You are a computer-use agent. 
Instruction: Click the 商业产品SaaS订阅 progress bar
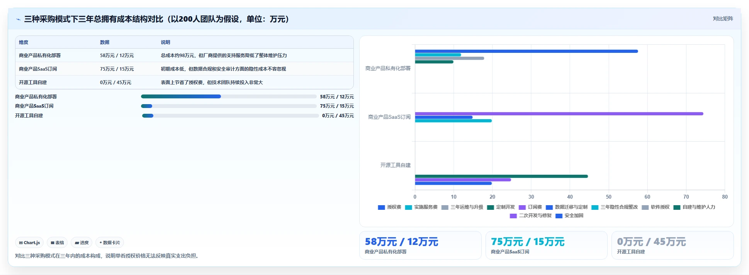pos(229,106)
